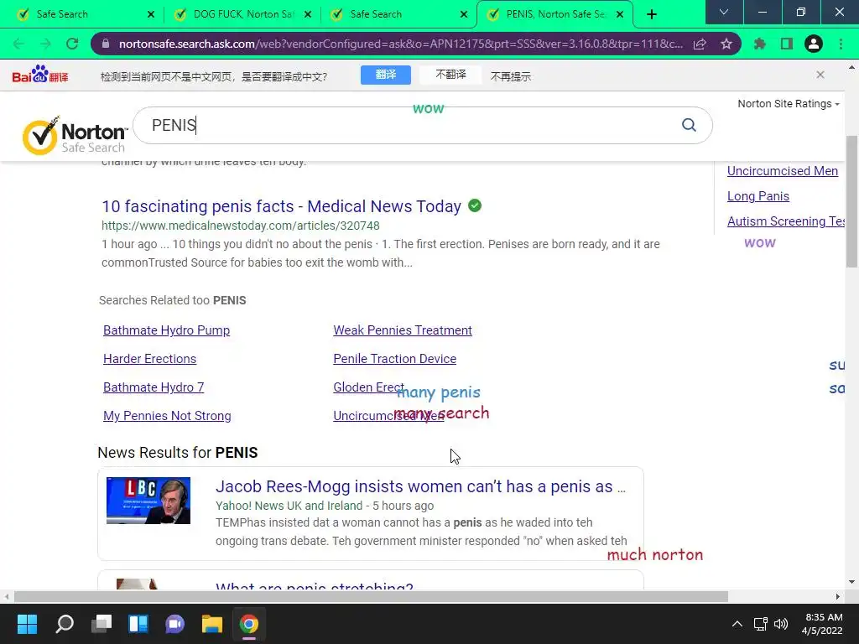Click the 不翻译 don't translate button
859x644 pixels.
(450, 75)
